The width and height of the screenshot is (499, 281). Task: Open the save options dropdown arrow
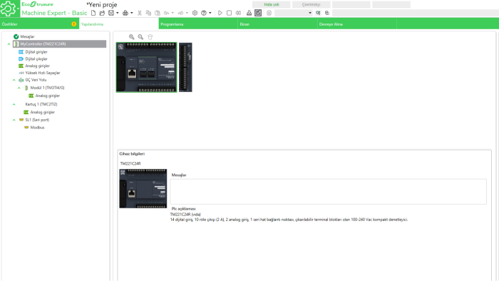click(118, 13)
